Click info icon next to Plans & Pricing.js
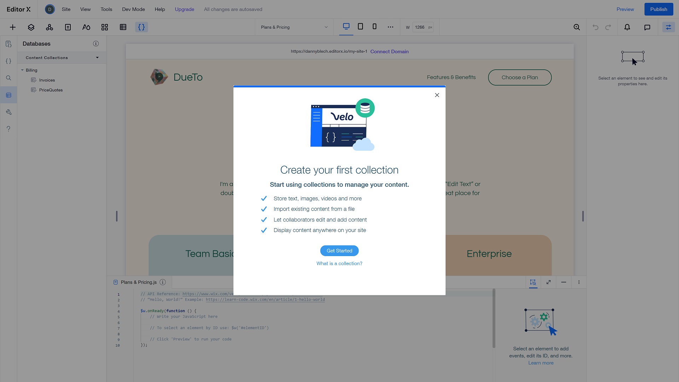The image size is (679, 382). pos(163,282)
